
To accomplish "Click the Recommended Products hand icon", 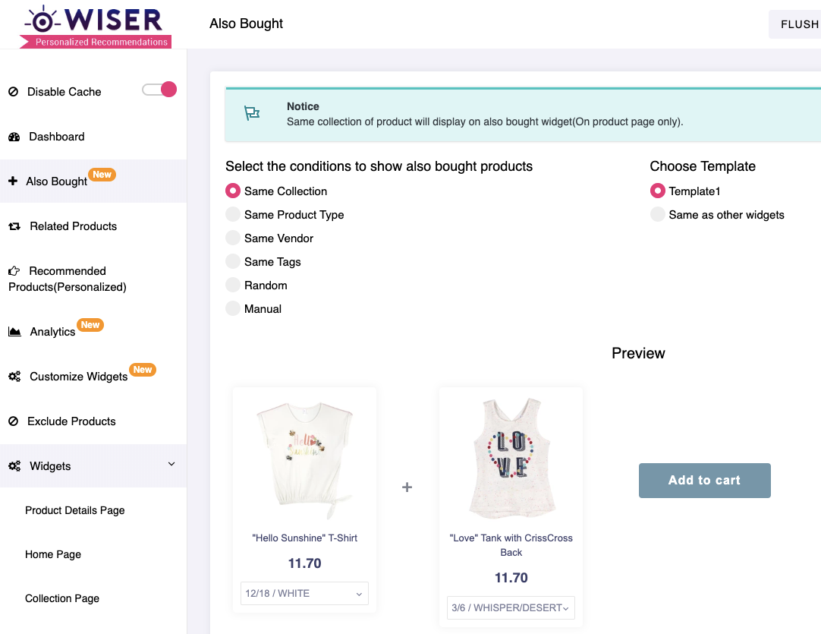I will point(14,271).
